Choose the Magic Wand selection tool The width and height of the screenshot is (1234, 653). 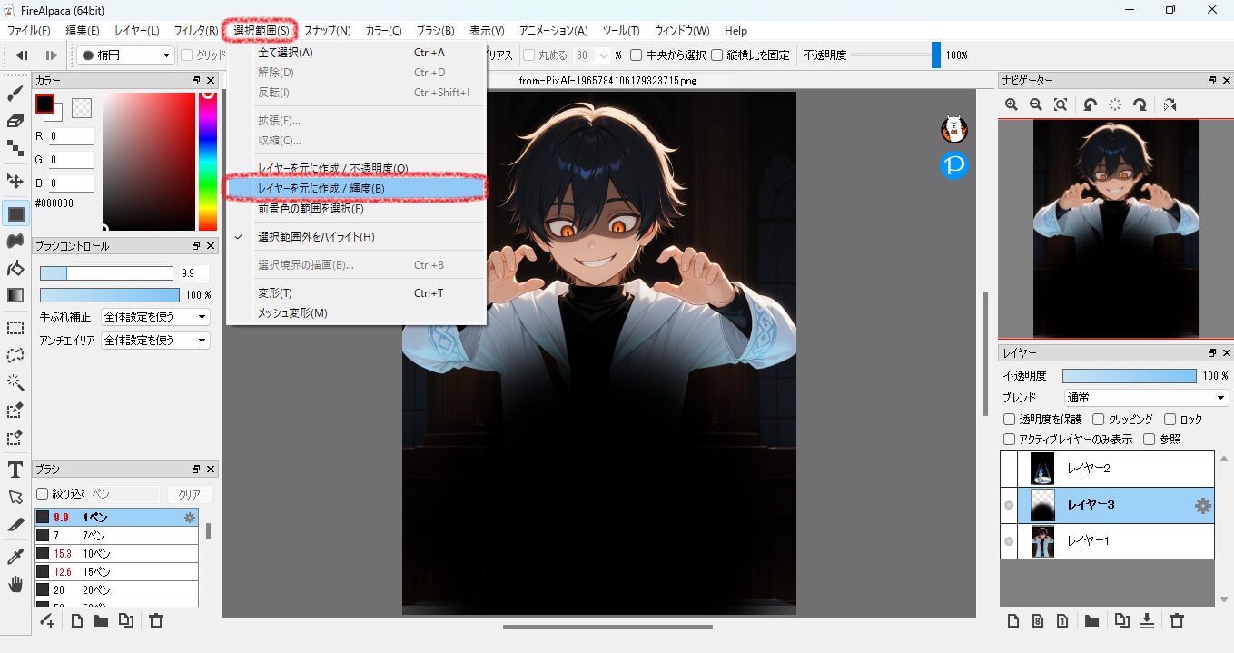[15, 382]
